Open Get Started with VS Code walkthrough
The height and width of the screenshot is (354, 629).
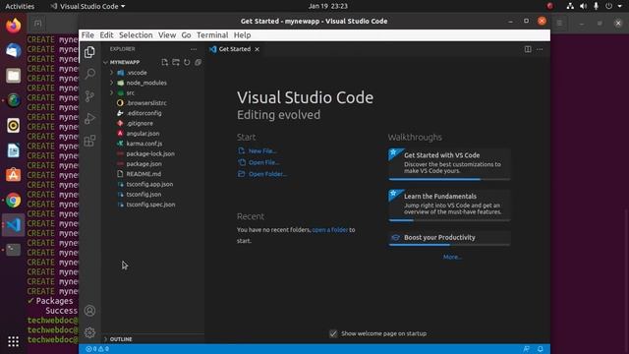coord(449,164)
